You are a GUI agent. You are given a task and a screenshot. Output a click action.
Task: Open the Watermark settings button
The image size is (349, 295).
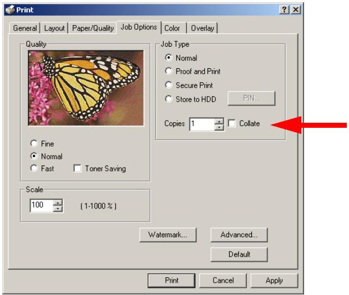(x=168, y=234)
